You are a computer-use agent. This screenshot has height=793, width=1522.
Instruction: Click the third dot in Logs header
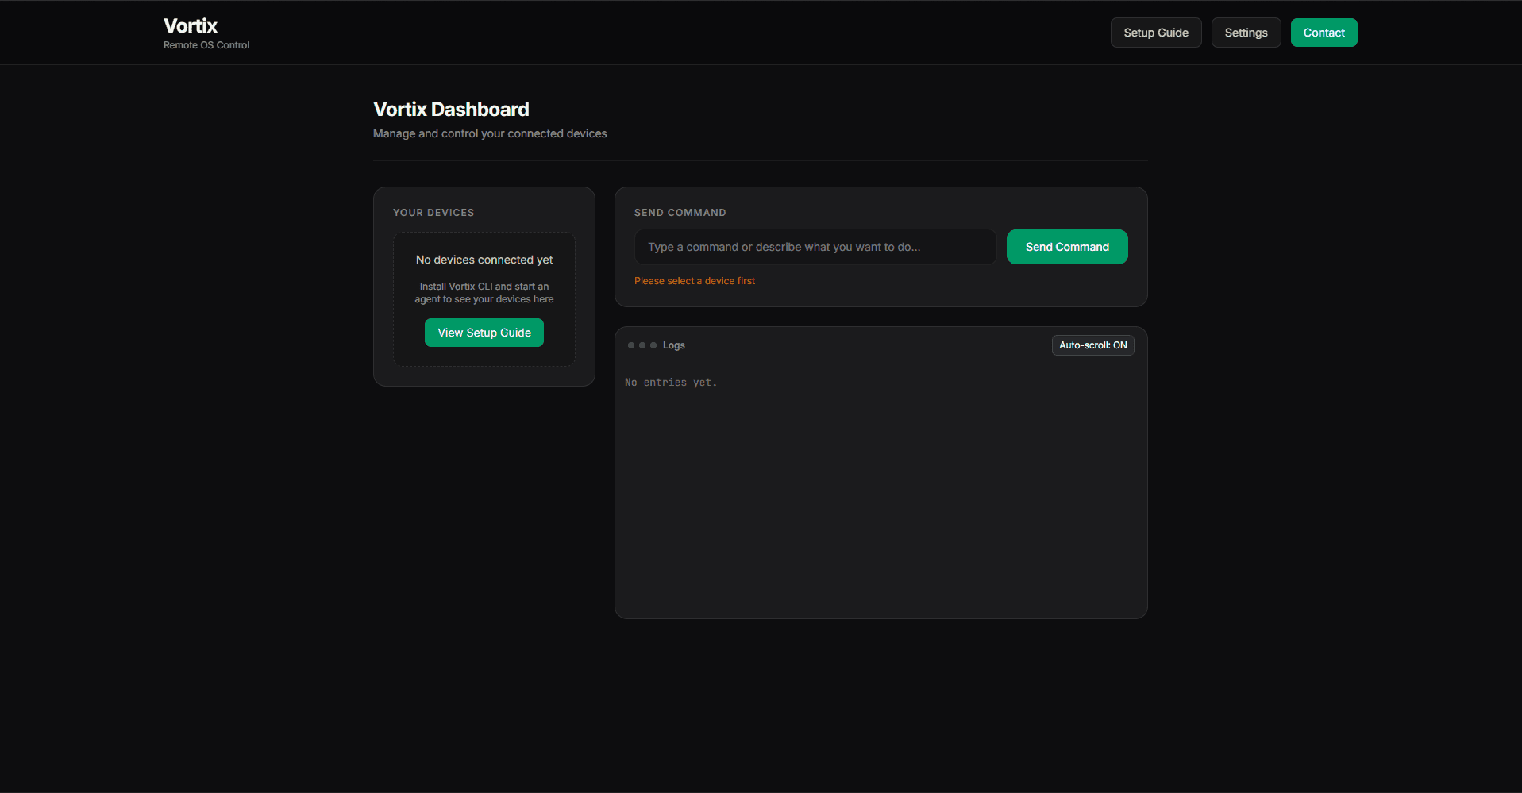[x=653, y=345]
